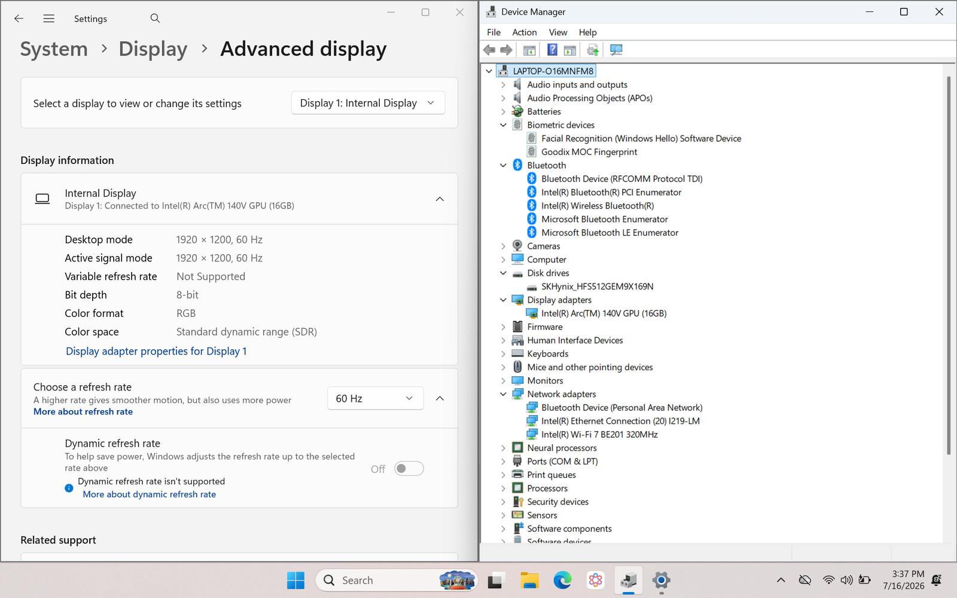Click the Scan for hardware changes toolbar icon
The height and width of the screenshot is (598, 957).
click(x=616, y=50)
